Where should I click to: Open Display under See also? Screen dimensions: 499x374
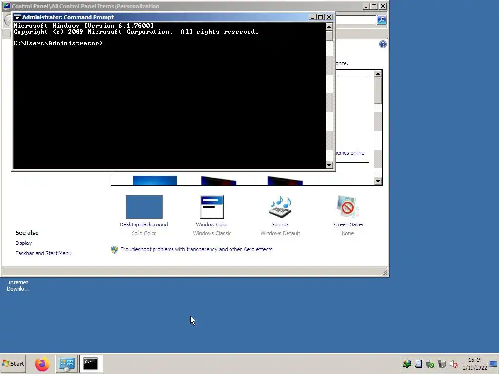23,243
